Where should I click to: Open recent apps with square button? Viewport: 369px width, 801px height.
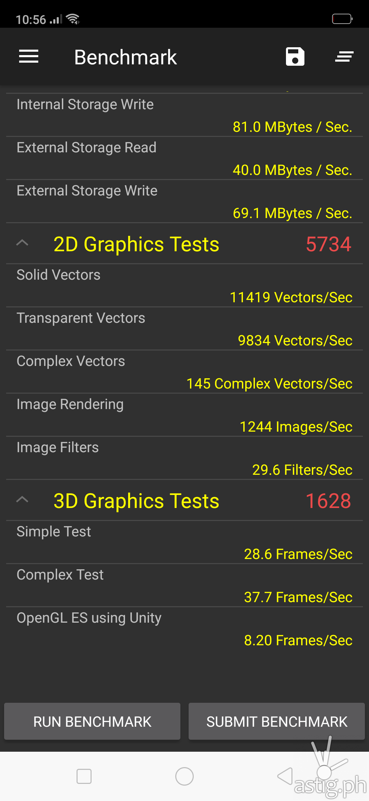[84, 776]
